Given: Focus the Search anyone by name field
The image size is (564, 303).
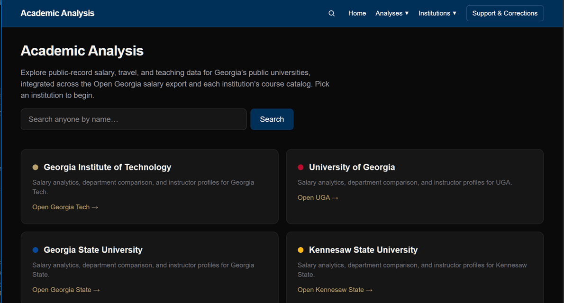Looking at the screenshot, I should point(134,119).
